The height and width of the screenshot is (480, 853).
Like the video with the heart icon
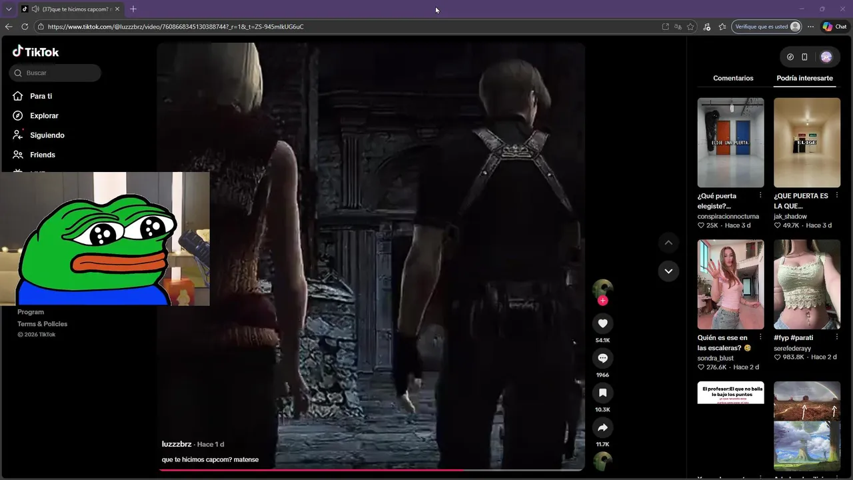point(602,323)
